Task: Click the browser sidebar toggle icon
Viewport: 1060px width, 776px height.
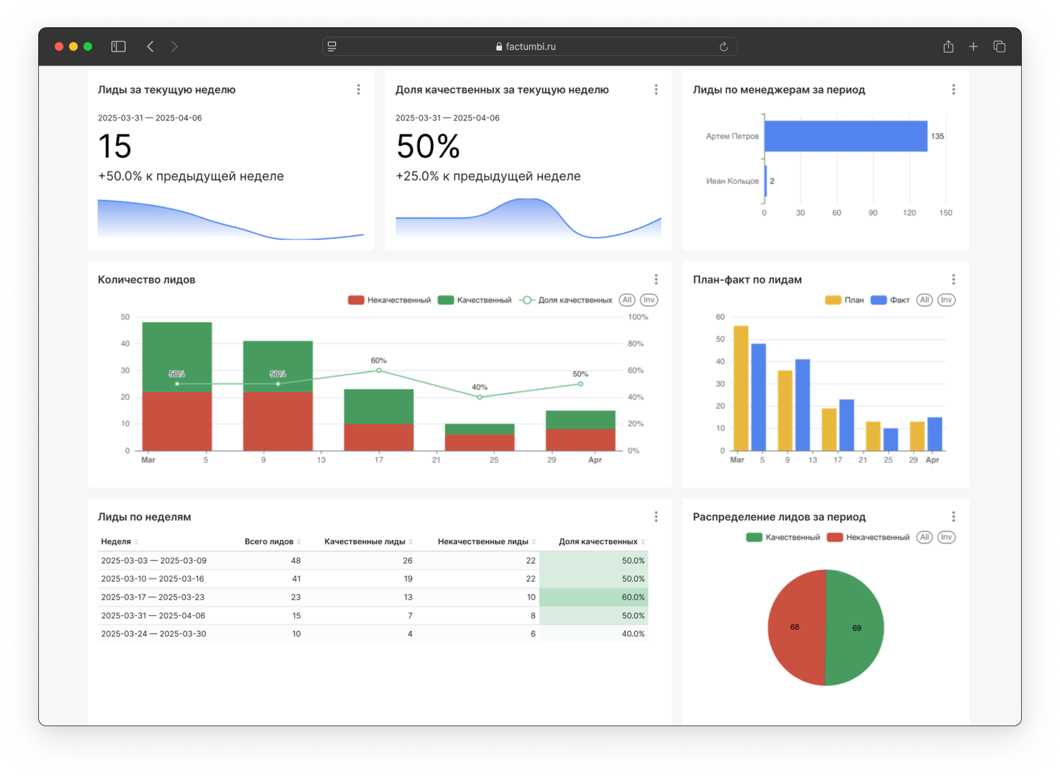Action: tap(118, 46)
